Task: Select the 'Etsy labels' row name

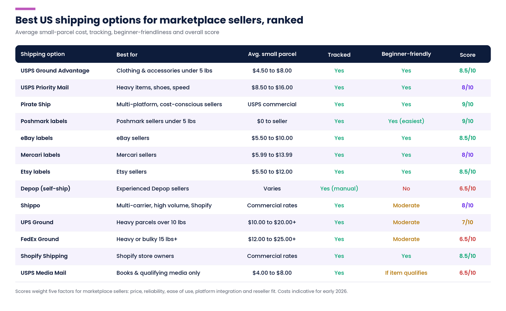Action: [x=35, y=172]
